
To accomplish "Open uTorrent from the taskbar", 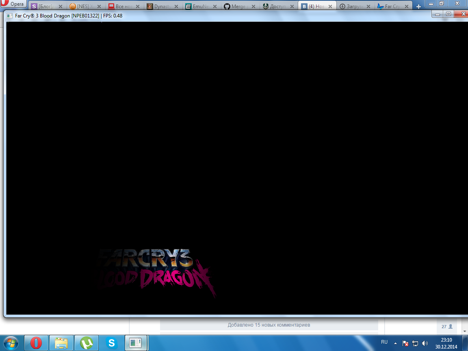I will pyautogui.click(x=86, y=343).
